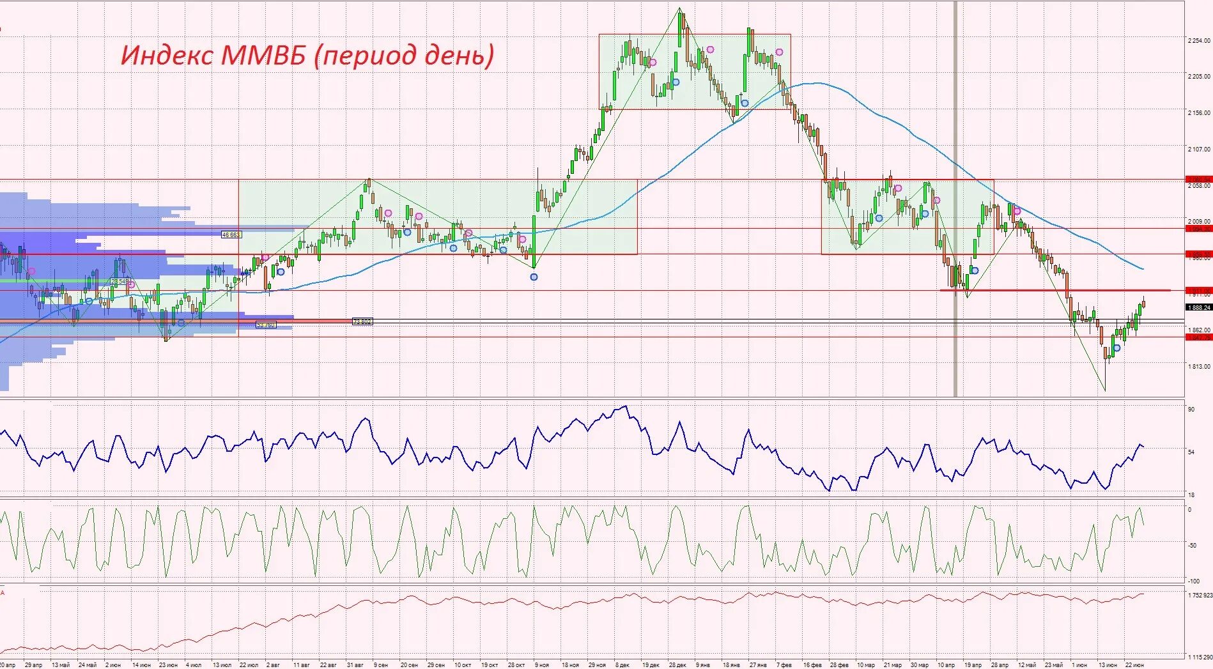
Task: Click the lower indicator scale value -50
Action: coord(1192,545)
